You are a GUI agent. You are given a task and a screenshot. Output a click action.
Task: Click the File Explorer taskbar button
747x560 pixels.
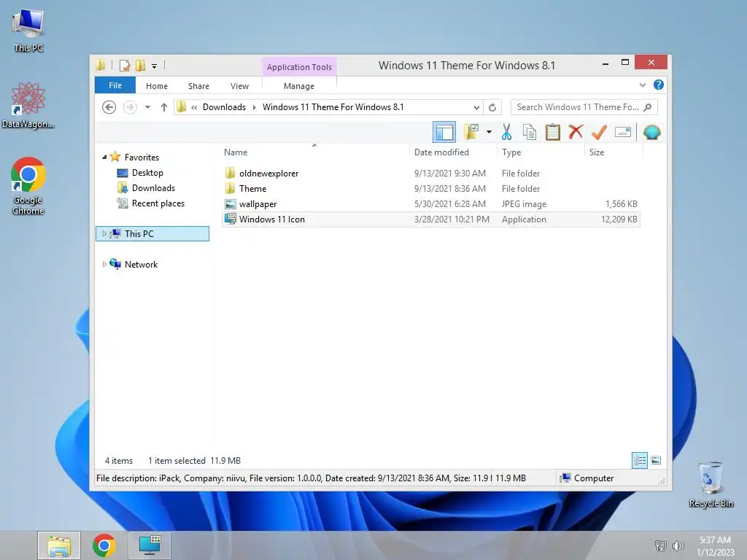tap(59, 545)
